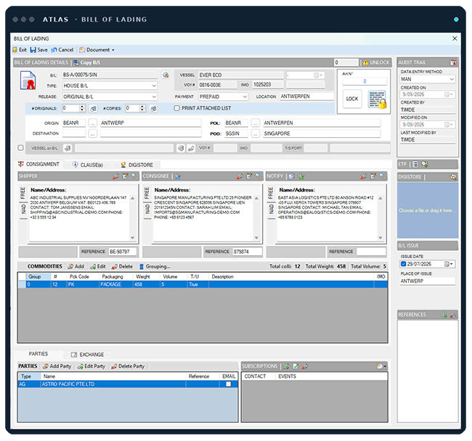Open the SUBSCRIPTIONS user dropdown icon
Viewport: 472px width, 441px height.
pyautogui.click(x=381, y=366)
